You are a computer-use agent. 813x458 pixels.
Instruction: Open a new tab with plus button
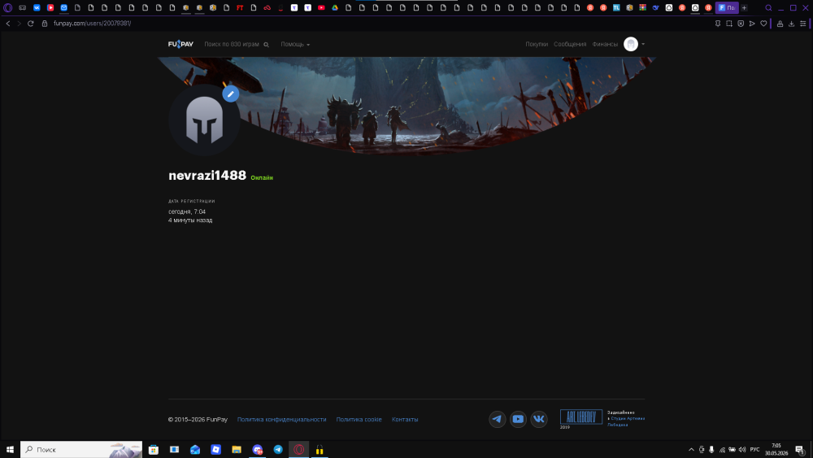[744, 8]
